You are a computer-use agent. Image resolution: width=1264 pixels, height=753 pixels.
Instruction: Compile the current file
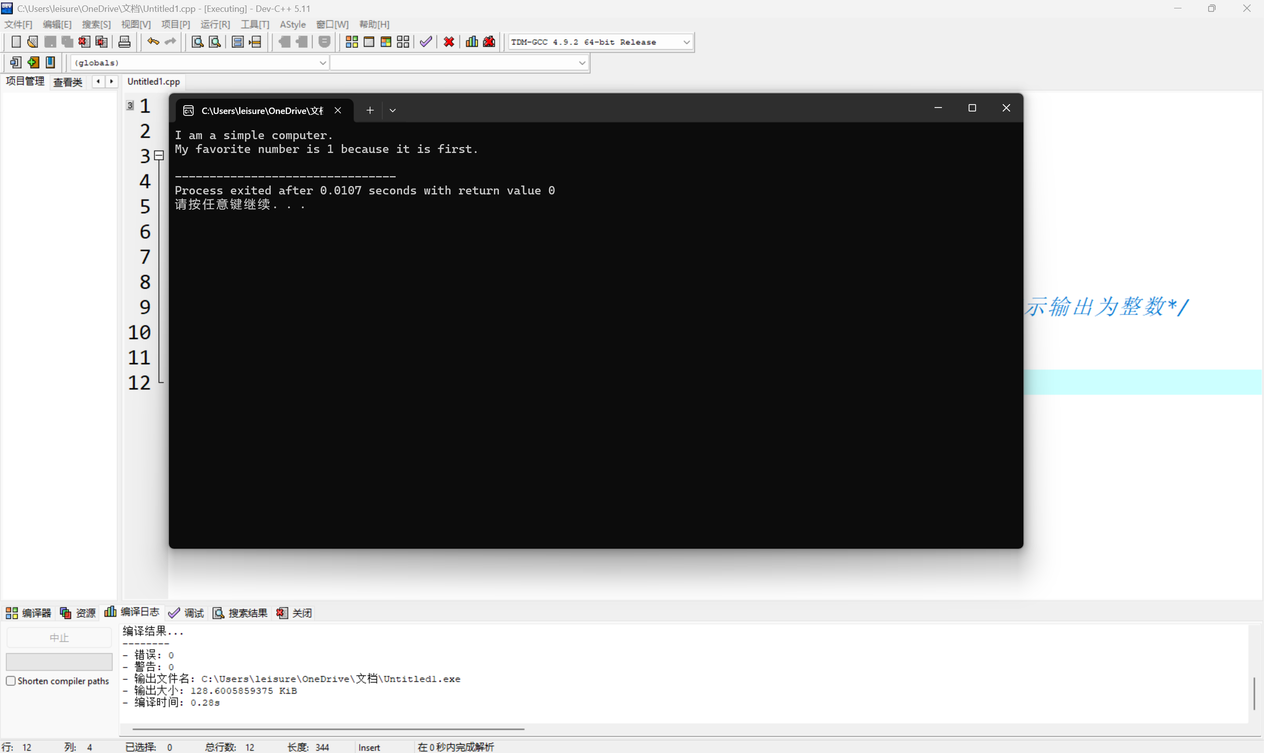[x=351, y=41]
